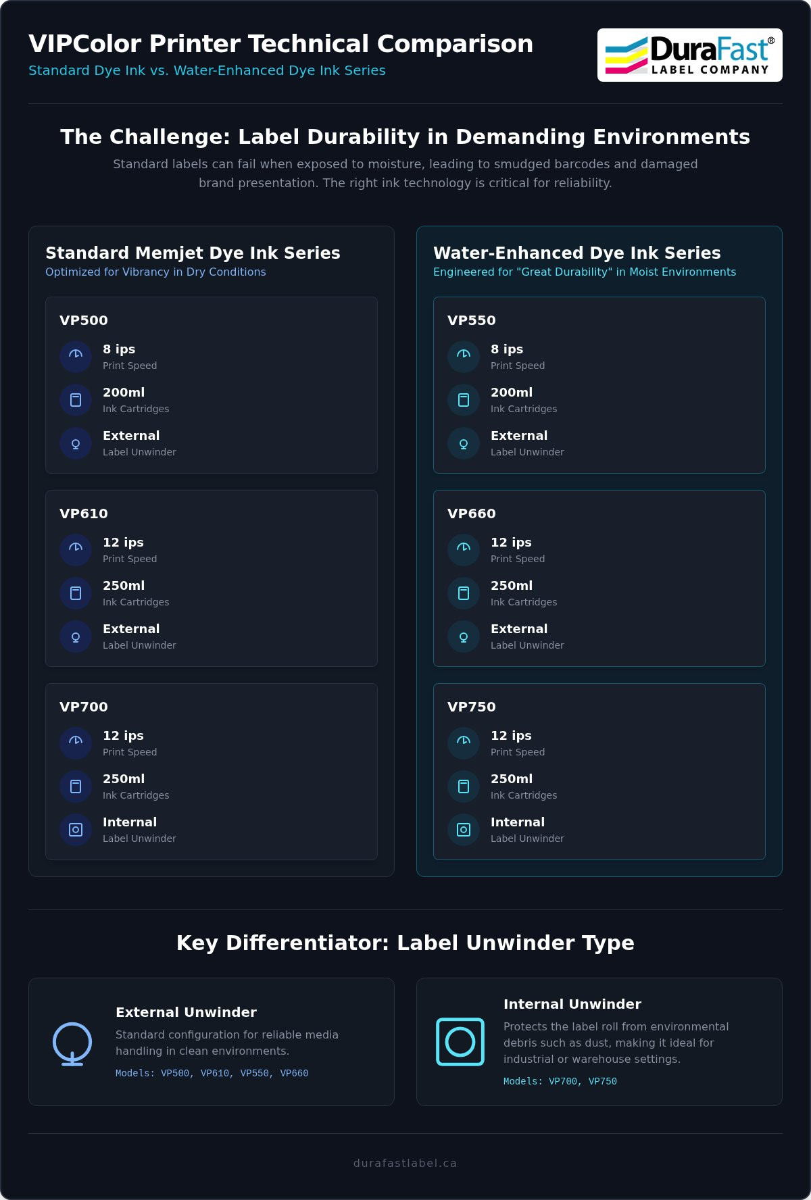The width and height of the screenshot is (811, 1200).
Task: Click the VP700 internal unwinder icon
Action: click(76, 830)
